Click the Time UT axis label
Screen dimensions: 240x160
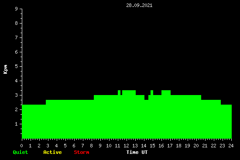click(x=137, y=152)
